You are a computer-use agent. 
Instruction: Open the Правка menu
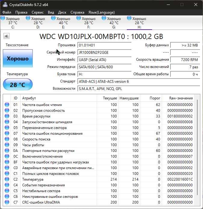21,12
